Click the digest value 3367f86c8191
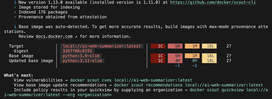 pos(77,51)
